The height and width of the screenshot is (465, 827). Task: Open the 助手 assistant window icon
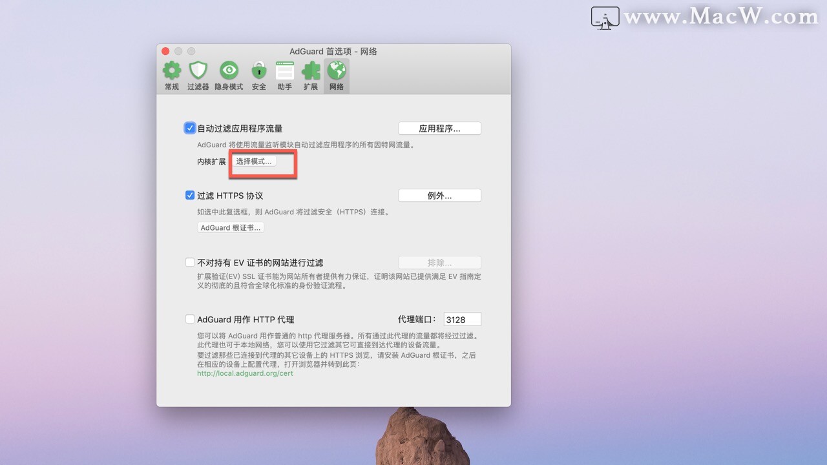285,70
